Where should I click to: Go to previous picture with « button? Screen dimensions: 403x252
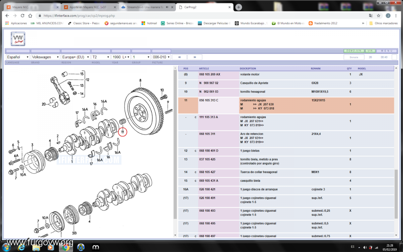point(179,57)
